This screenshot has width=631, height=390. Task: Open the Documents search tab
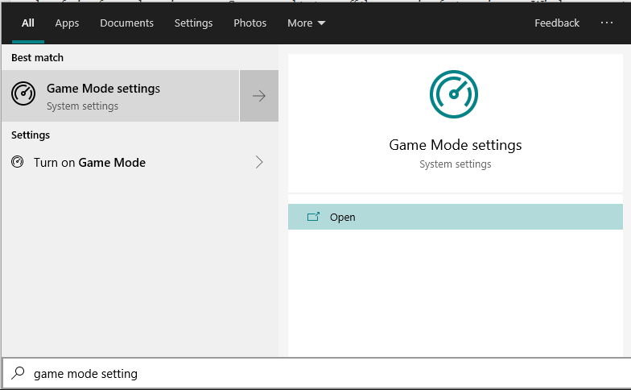127,23
